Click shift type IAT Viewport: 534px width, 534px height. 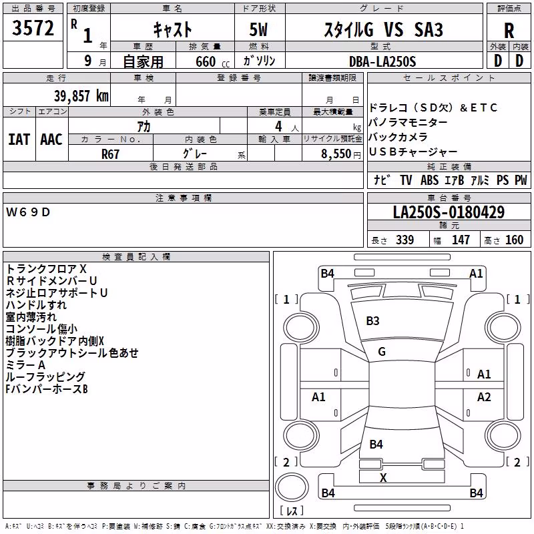point(19,140)
